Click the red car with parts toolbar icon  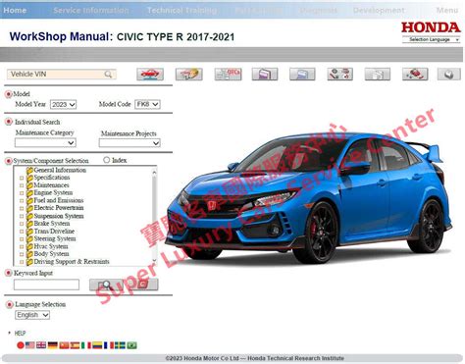[x=415, y=75]
